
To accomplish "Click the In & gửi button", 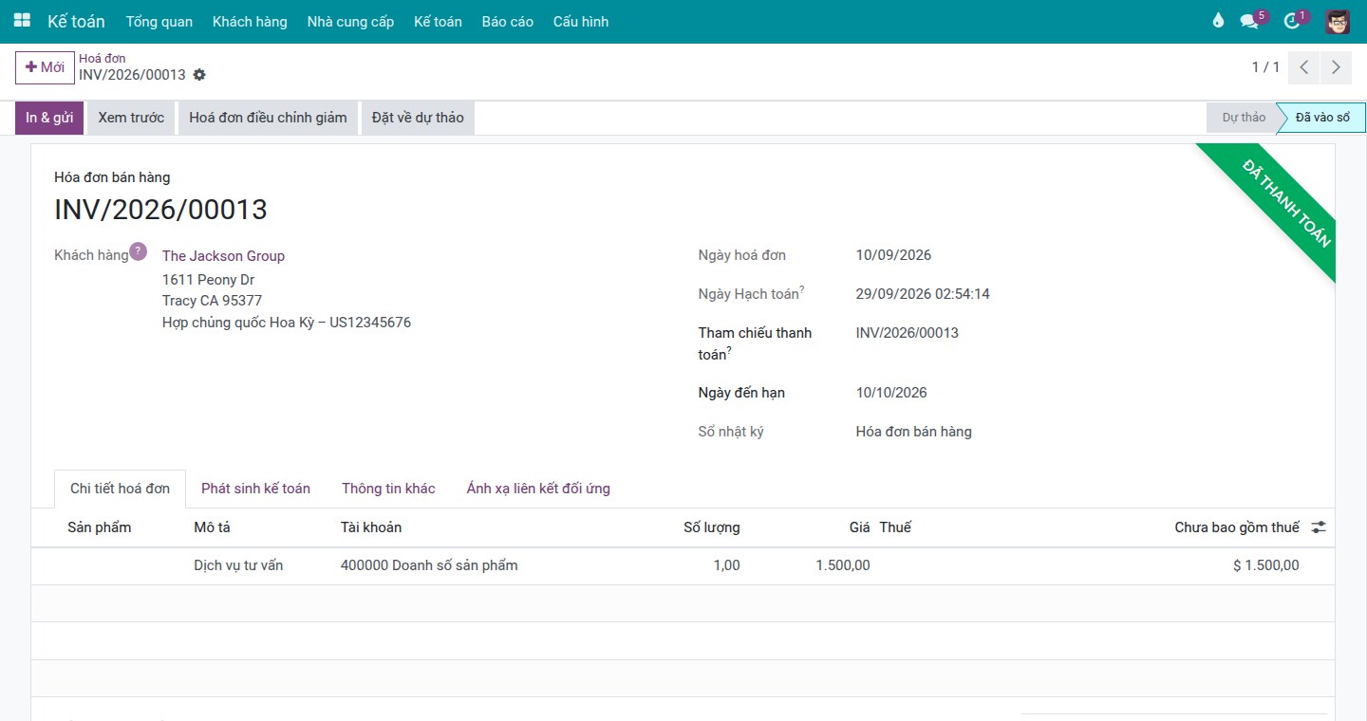I will [x=49, y=118].
